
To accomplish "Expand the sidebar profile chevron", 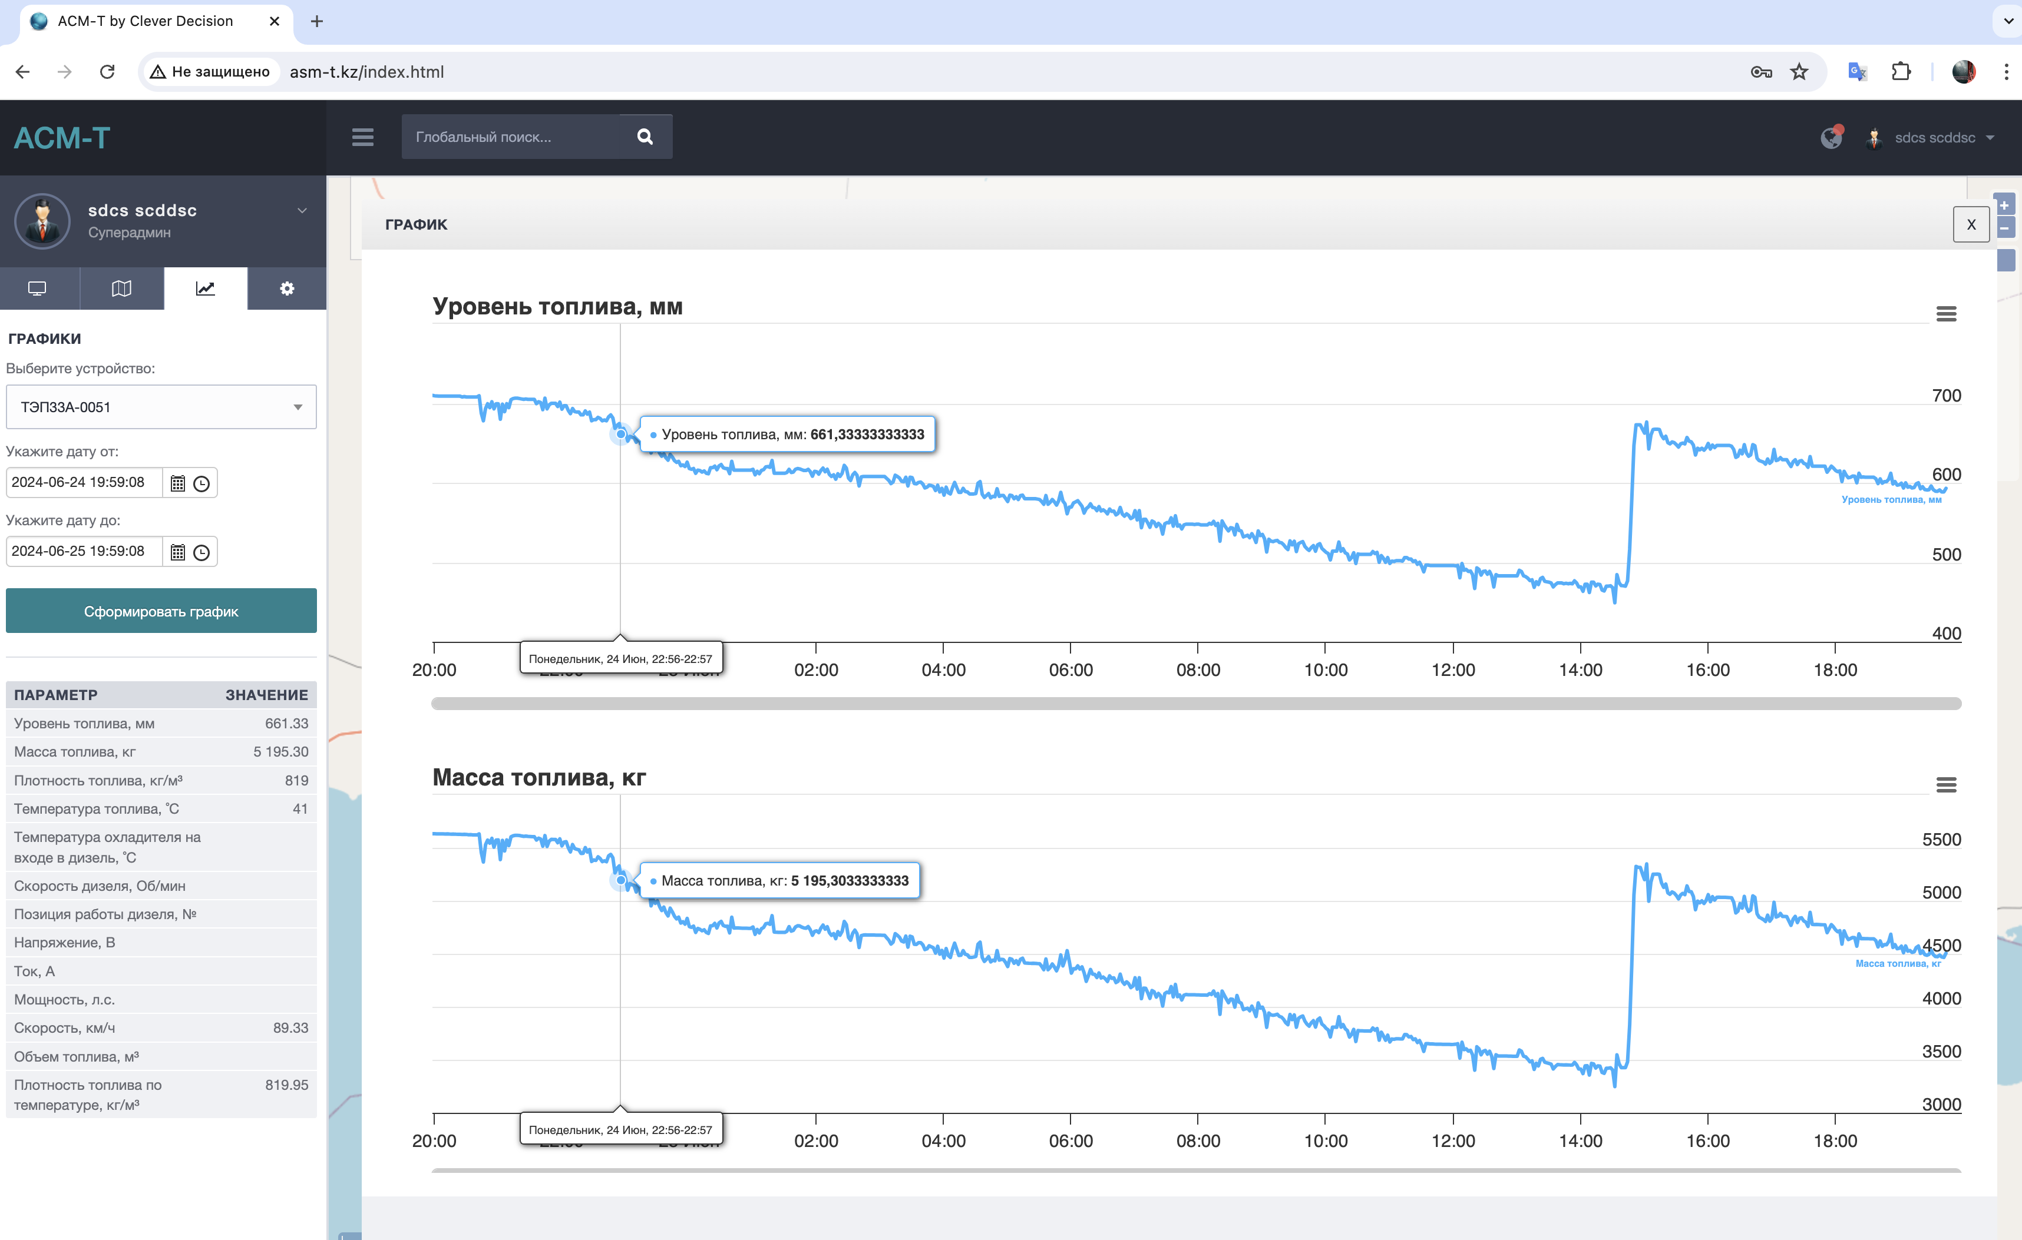I will point(302,211).
